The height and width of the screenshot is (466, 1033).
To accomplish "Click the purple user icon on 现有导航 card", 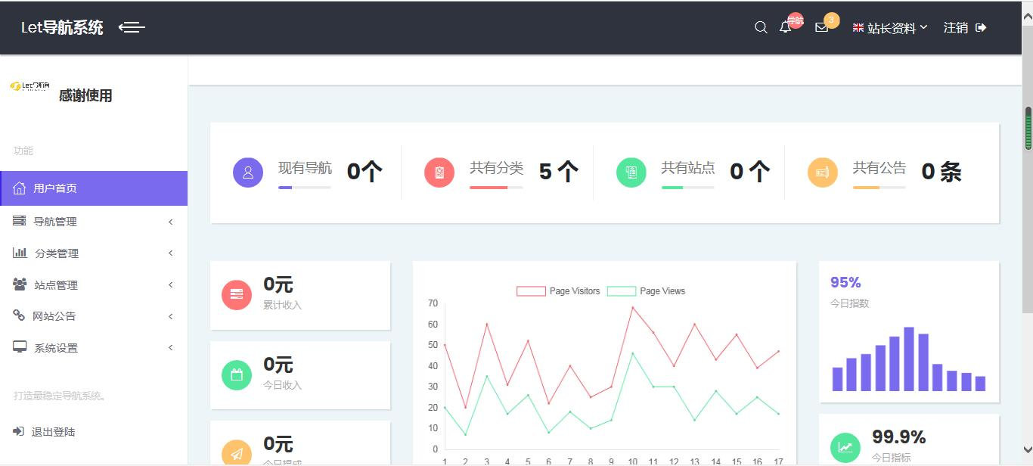I will click(x=247, y=172).
